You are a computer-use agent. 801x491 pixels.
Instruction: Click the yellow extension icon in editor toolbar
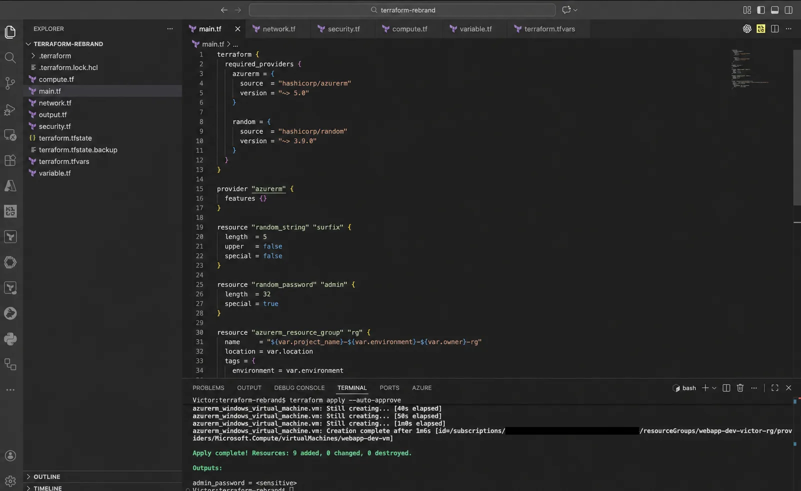tap(761, 29)
